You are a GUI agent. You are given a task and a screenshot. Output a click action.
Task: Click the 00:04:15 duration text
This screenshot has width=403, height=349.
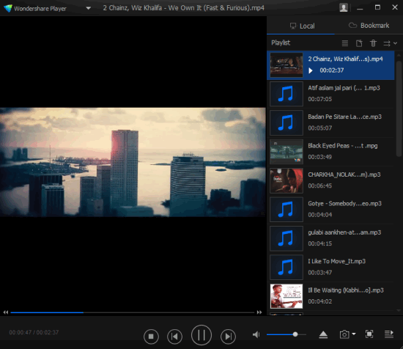319,243
